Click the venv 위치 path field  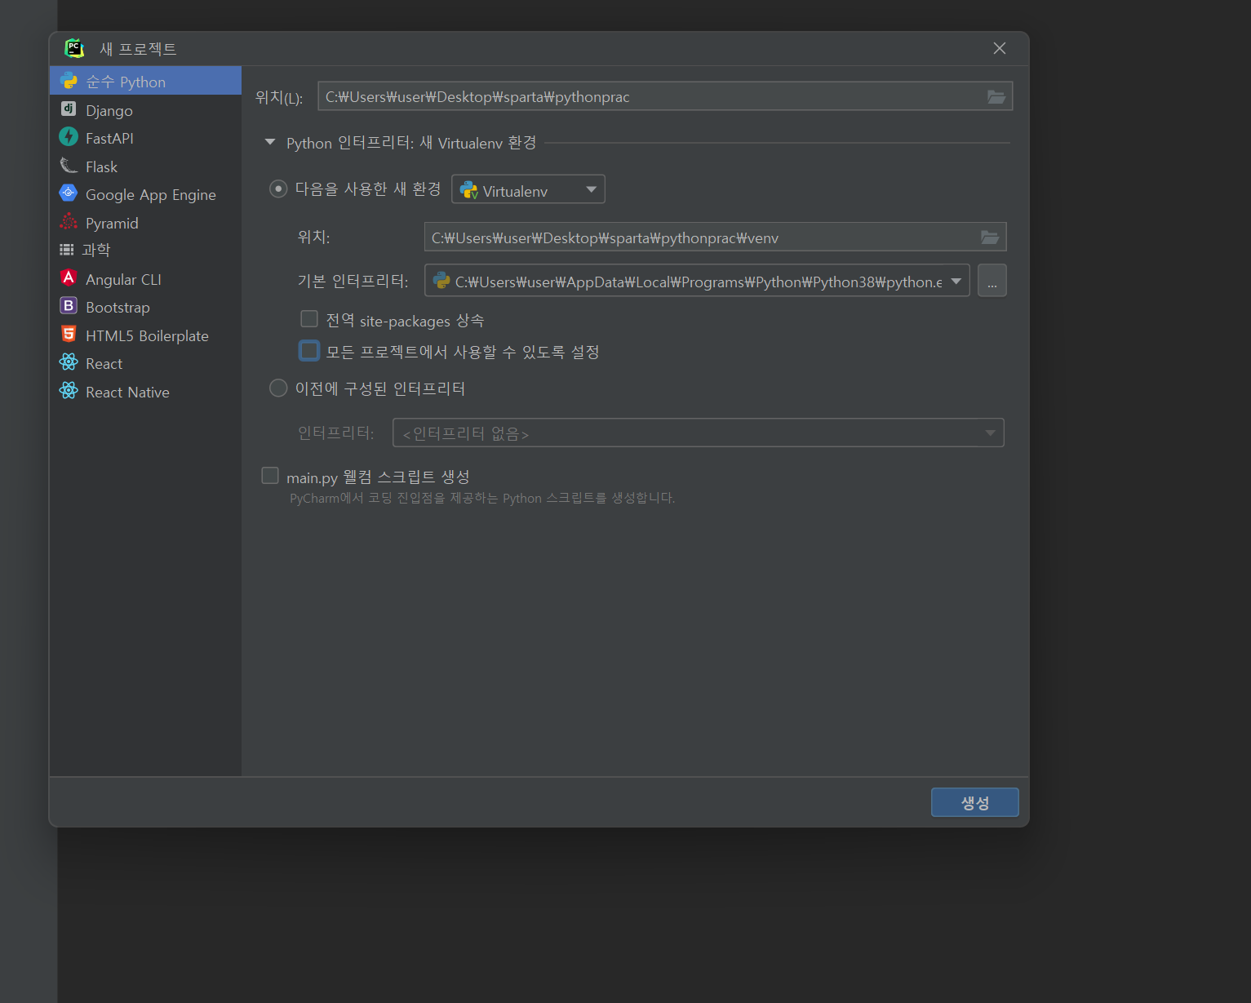click(x=715, y=237)
